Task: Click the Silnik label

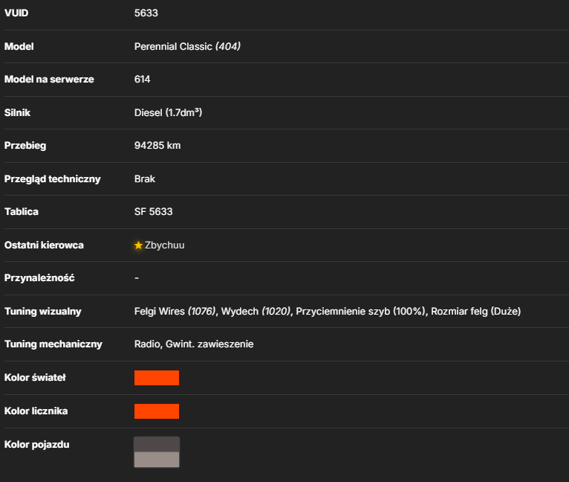Action: click(17, 112)
